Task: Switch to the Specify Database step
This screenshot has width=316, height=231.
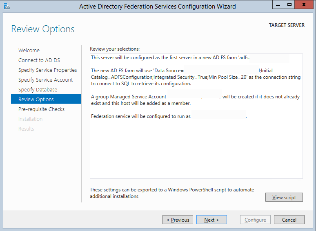Action: click(x=38, y=90)
